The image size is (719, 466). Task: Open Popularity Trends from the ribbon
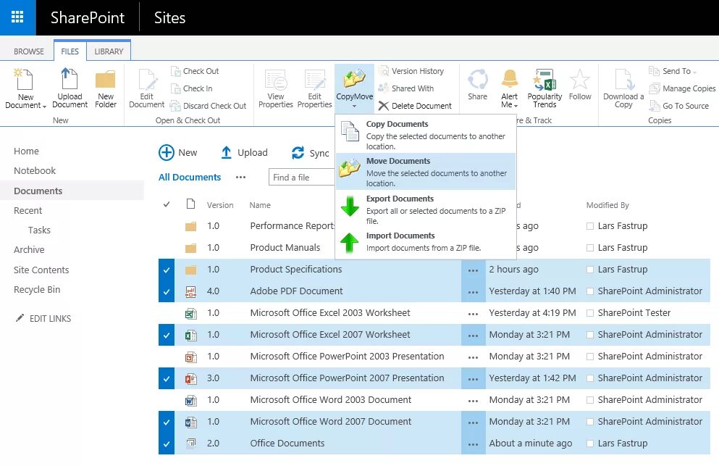544,88
